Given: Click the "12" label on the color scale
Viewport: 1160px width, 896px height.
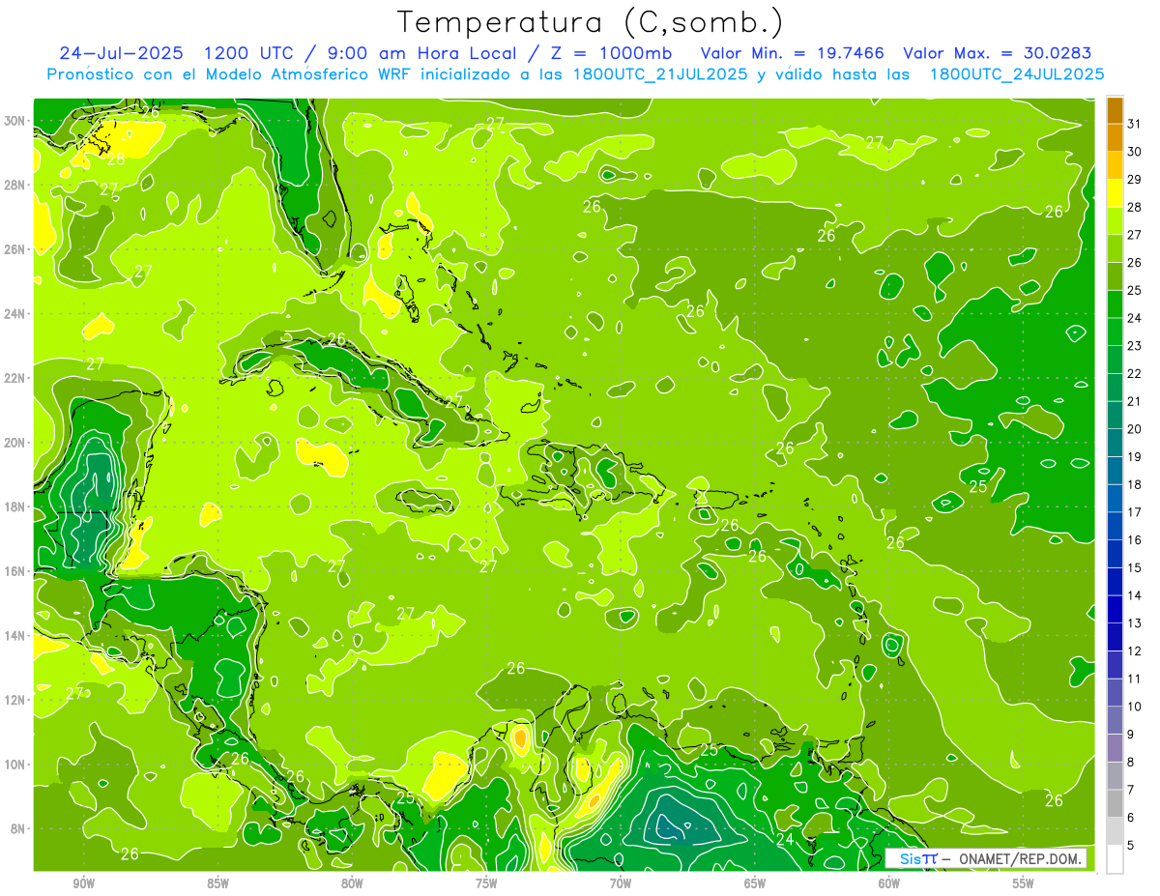Looking at the screenshot, I should coord(1134,651).
